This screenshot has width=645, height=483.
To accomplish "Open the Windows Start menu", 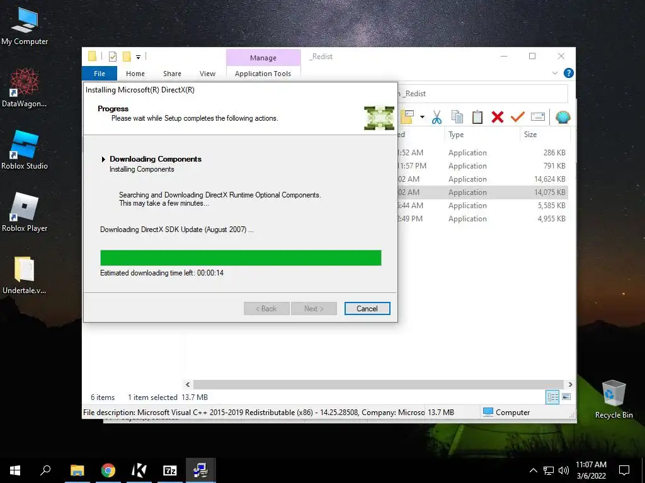I will point(15,470).
